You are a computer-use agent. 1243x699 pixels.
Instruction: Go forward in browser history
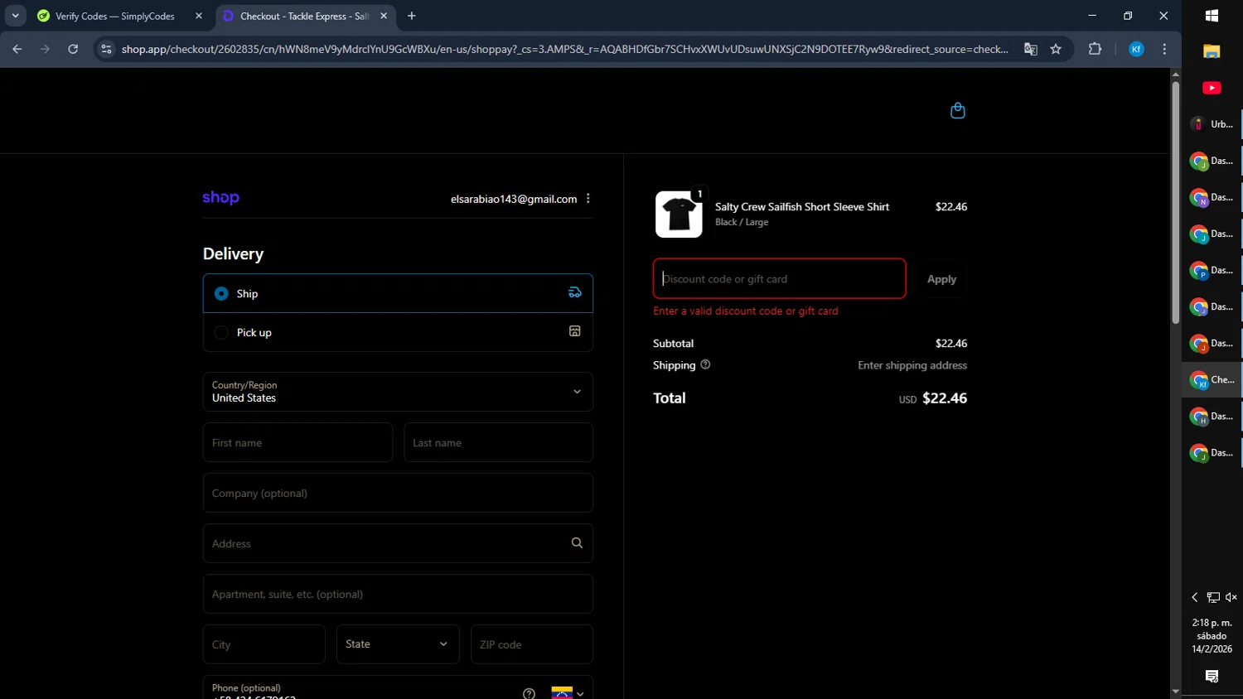[x=45, y=49]
